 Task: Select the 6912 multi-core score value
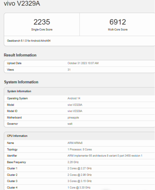pos(118,22)
